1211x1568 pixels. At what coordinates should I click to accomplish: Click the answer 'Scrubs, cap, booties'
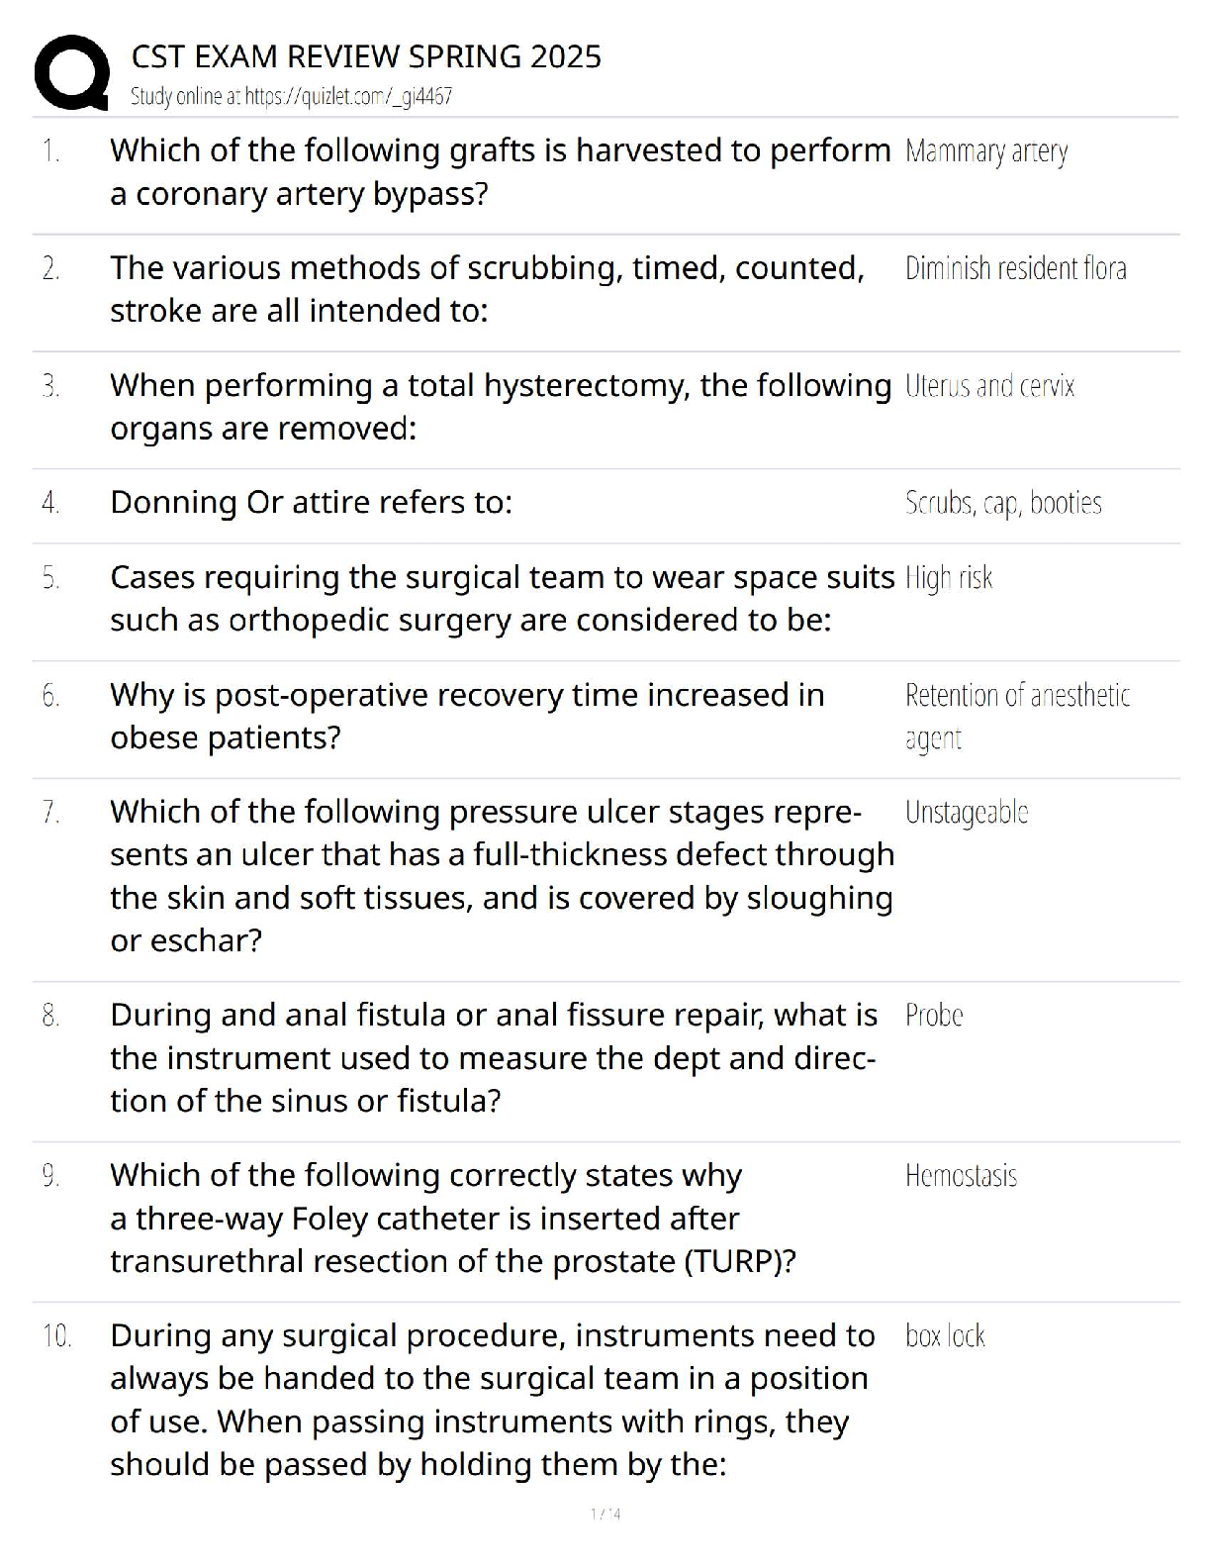[1003, 503]
